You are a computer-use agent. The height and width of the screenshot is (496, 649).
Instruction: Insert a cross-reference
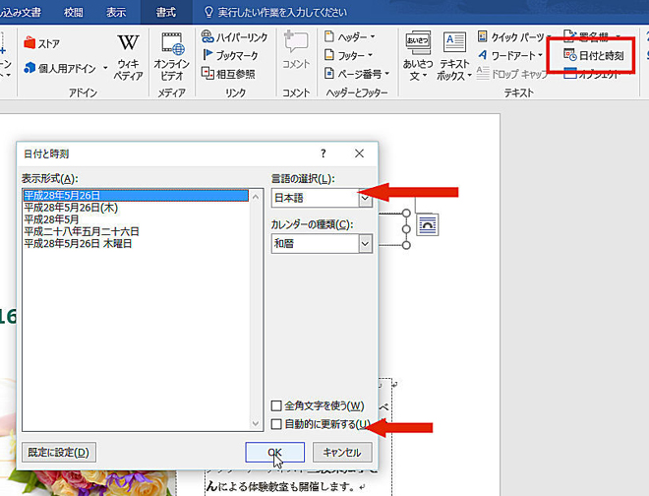[x=228, y=74]
